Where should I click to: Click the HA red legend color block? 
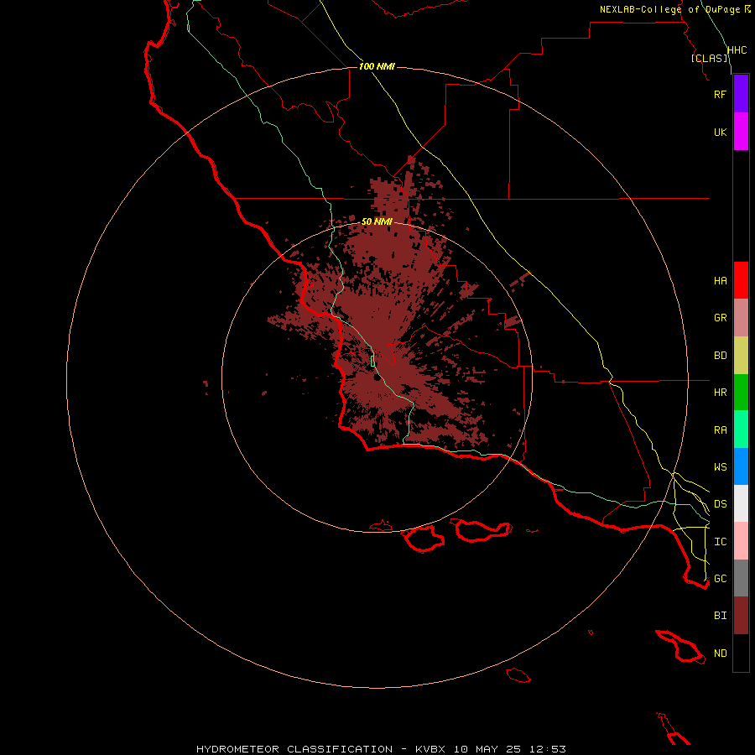[x=741, y=280]
